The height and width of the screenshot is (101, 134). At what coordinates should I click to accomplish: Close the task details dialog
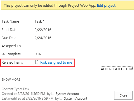click(x=123, y=95)
